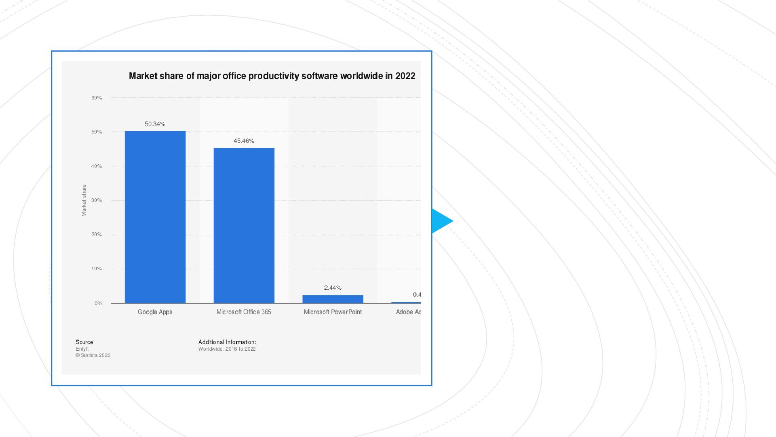Click the 60% y-axis tick label

(x=97, y=98)
